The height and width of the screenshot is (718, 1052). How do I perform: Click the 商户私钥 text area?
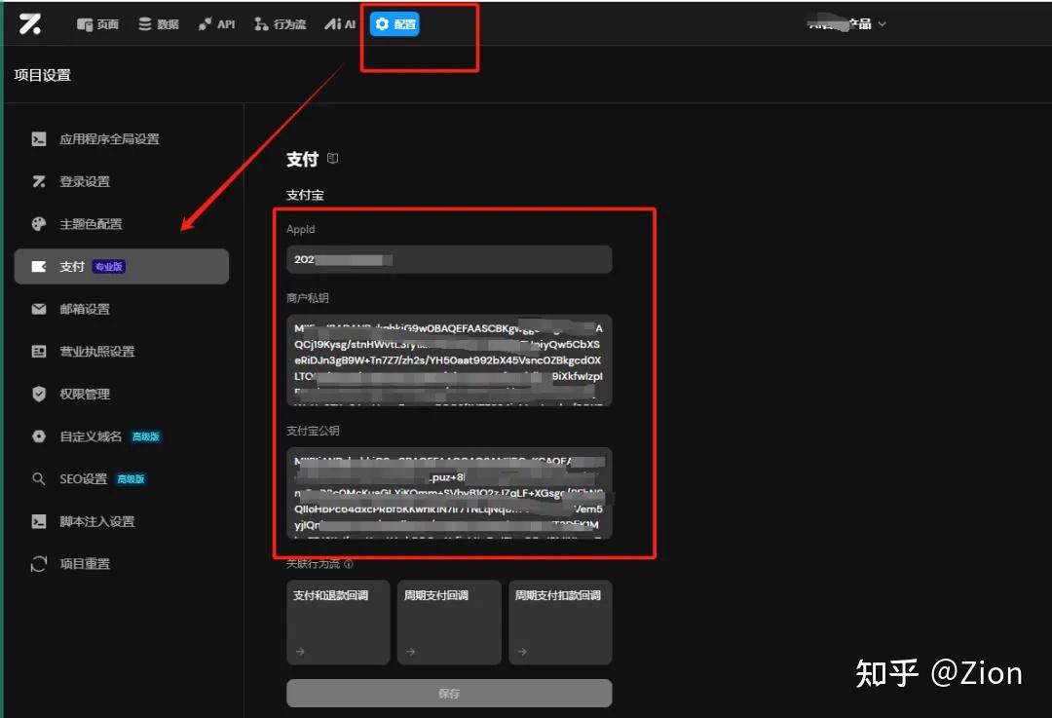pyautogui.click(x=449, y=359)
